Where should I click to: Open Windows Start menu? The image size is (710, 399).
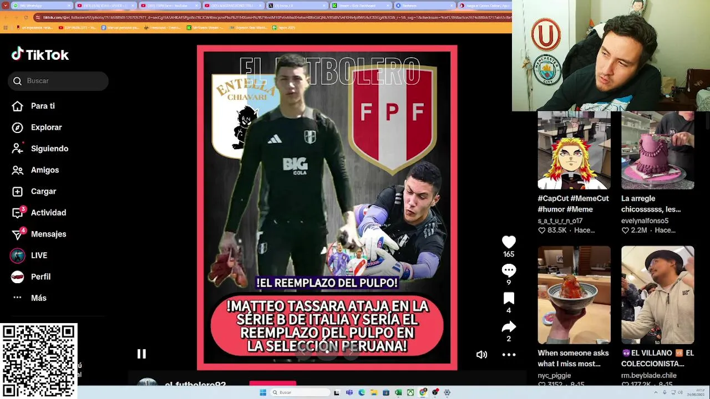pyautogui.click(x=263, y=392)
